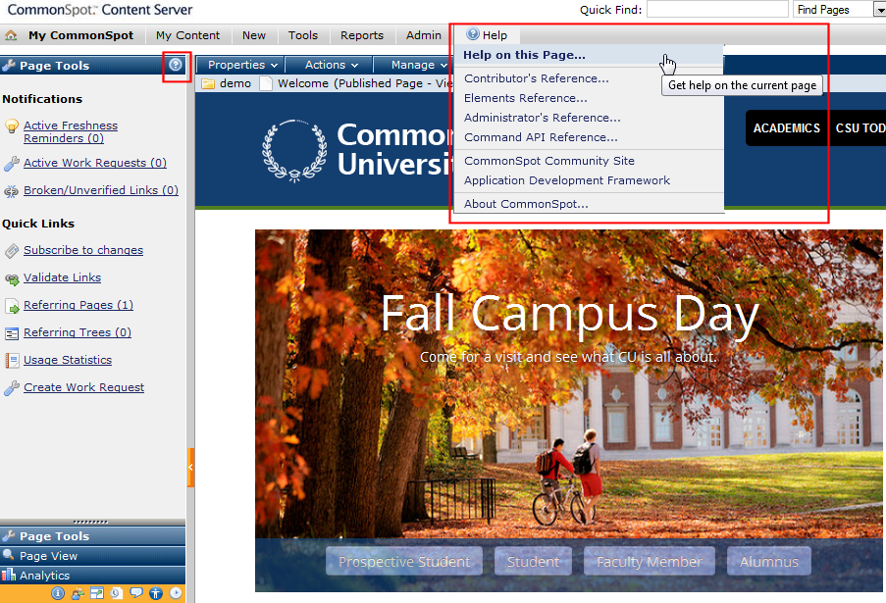Screen dimensions: 886x603
Task: Expand the Page Tools section at panel bottom
Action: [x=92, y=535]
